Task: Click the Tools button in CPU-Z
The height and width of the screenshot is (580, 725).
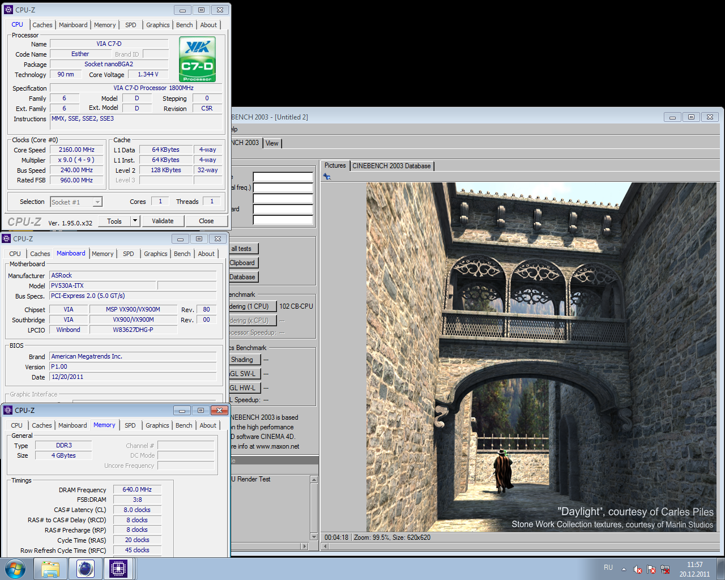Action: coord(114,221)
